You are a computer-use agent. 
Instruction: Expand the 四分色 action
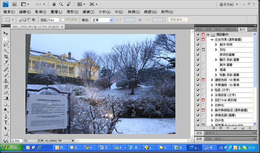pyautogui.click(x=212, y=120)
